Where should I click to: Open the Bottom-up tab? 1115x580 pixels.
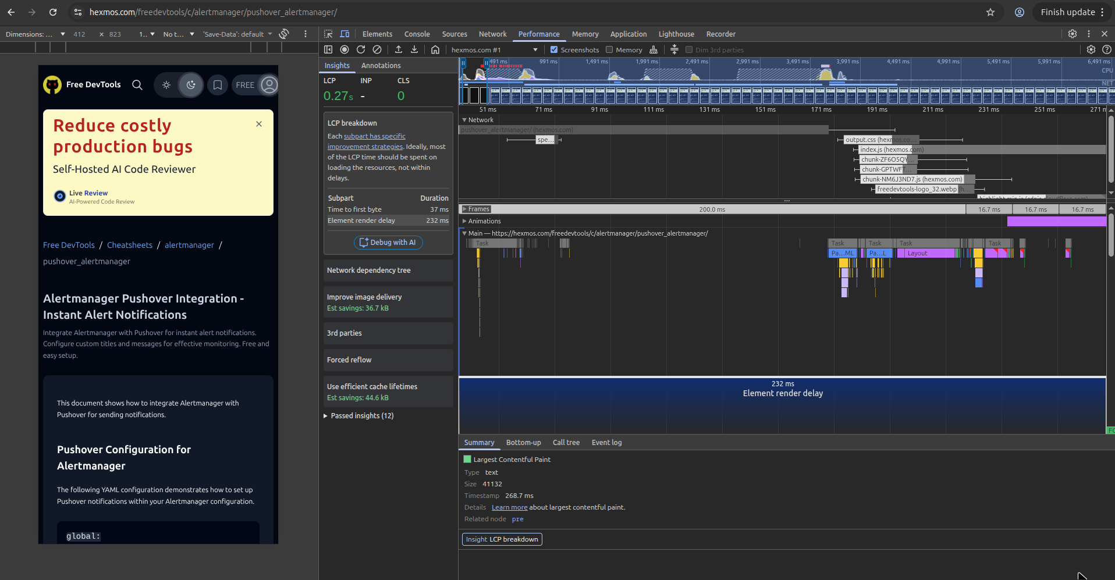tap(523, 443)
